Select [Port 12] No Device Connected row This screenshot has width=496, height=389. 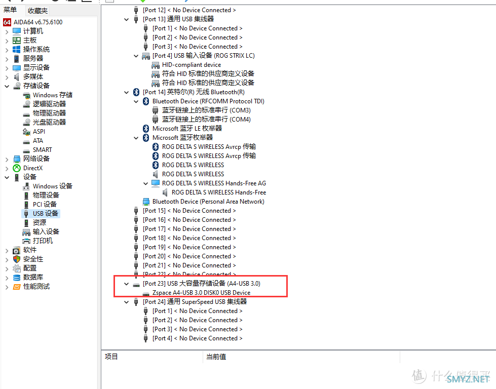[189, 10]
